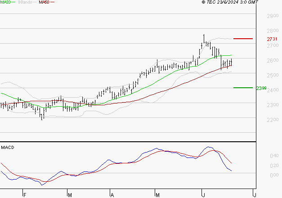Click the 2500 price axis label
Image resolution: width=282 pixels, height=198 pixels.
coord(273,75)
